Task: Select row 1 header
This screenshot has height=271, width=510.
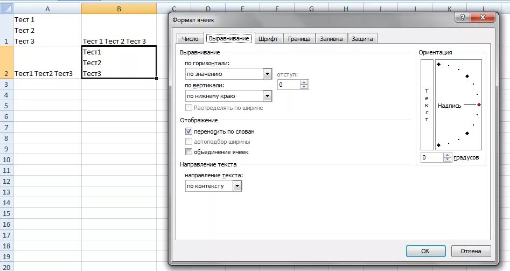Action: (x=6, y=30)
